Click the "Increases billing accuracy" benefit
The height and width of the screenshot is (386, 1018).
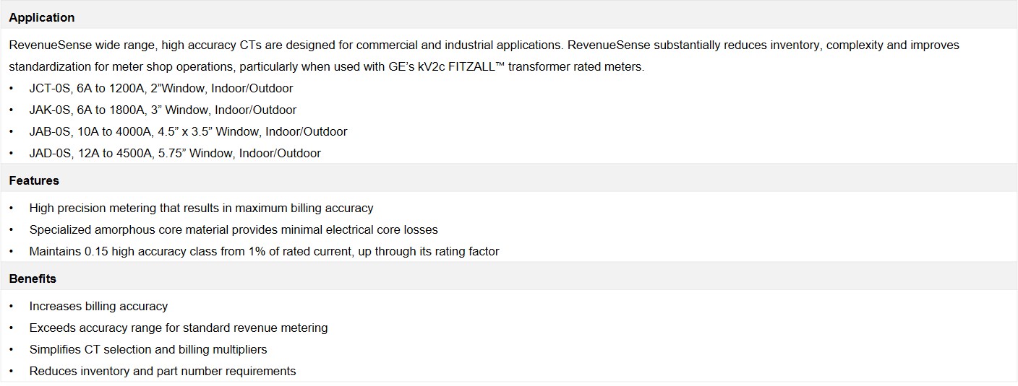tap(98, 306)
